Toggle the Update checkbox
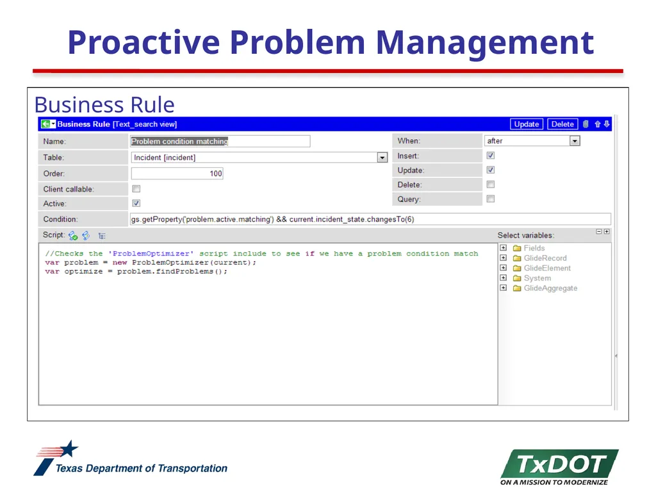Image resolution: width=656 pixels, height=492 pixels. pyautogui.click(x=491, y=170)
